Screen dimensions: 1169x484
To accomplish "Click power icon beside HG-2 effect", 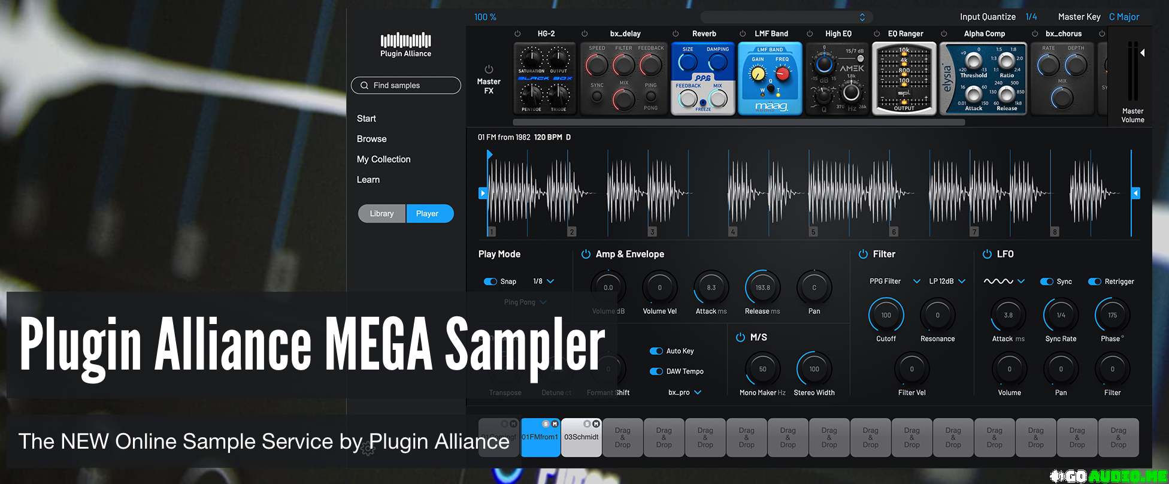I will click(518, 34).
